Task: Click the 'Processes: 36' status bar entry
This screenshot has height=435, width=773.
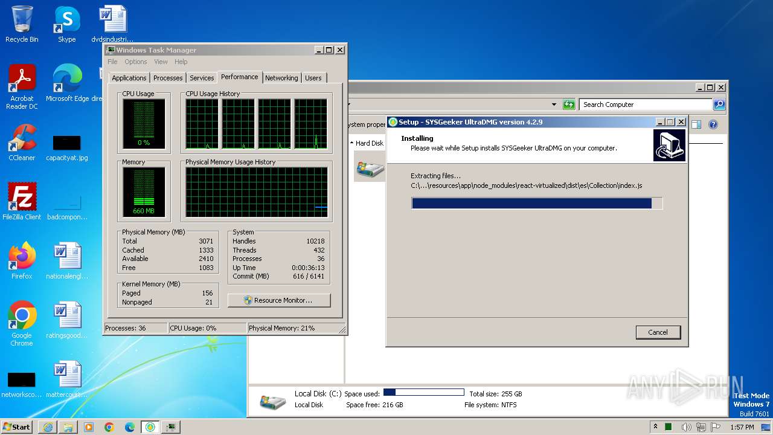Action: point(135,328)
